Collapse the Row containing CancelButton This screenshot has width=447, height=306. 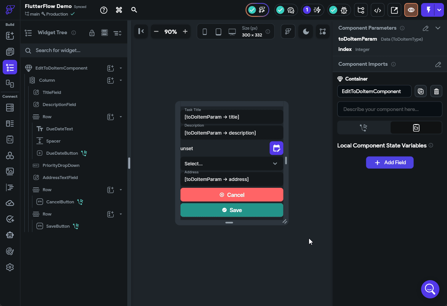click(x=121, y=190)
